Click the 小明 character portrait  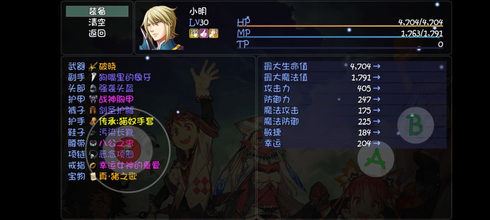coord(161,28)
